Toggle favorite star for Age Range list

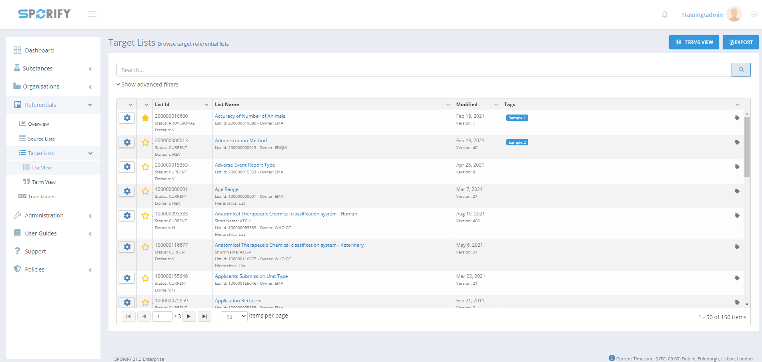(145, 191)
